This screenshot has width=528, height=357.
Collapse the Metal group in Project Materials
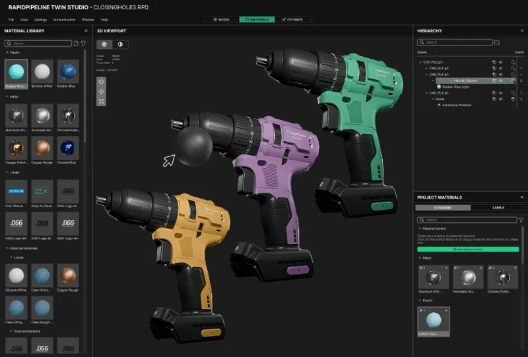[419, 258]
